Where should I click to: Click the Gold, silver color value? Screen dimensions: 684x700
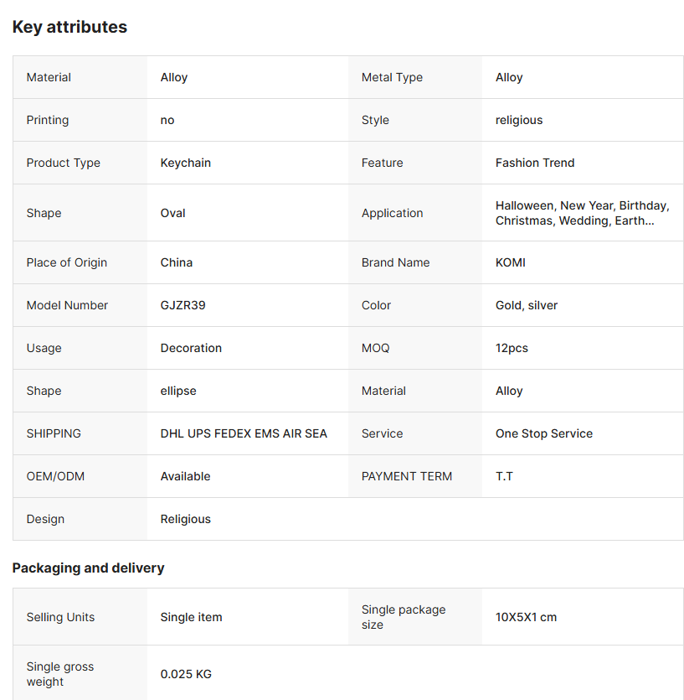tap(526, 305)
